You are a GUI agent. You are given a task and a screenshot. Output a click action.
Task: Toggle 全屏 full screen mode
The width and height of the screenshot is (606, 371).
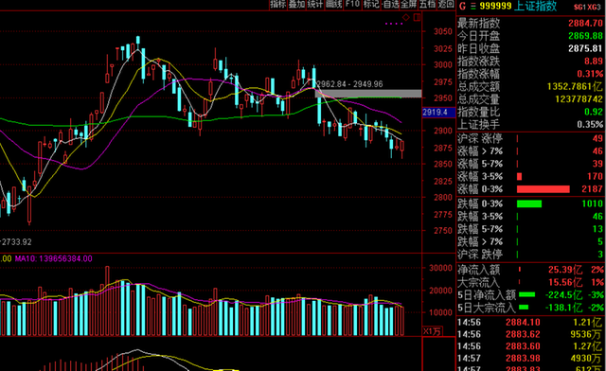(408, 4)
